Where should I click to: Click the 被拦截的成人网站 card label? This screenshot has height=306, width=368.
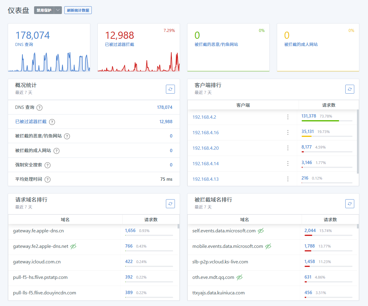(301, 44)
